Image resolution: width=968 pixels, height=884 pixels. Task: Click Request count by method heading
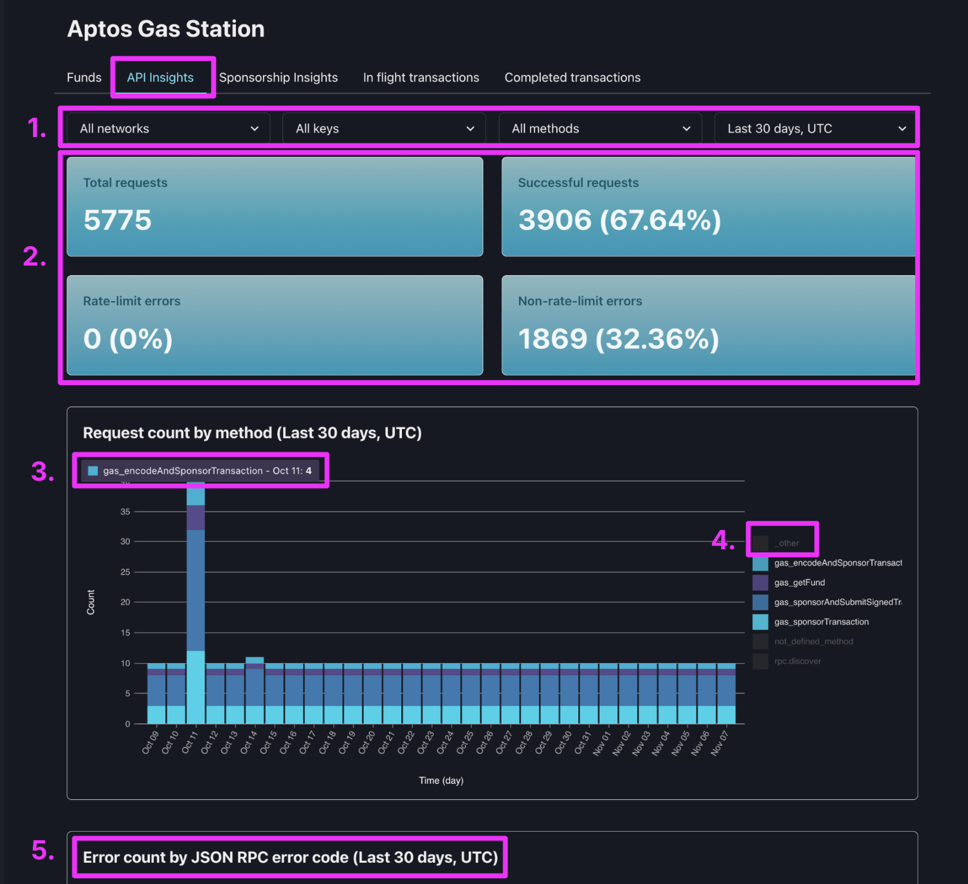[x=252, y=433]
